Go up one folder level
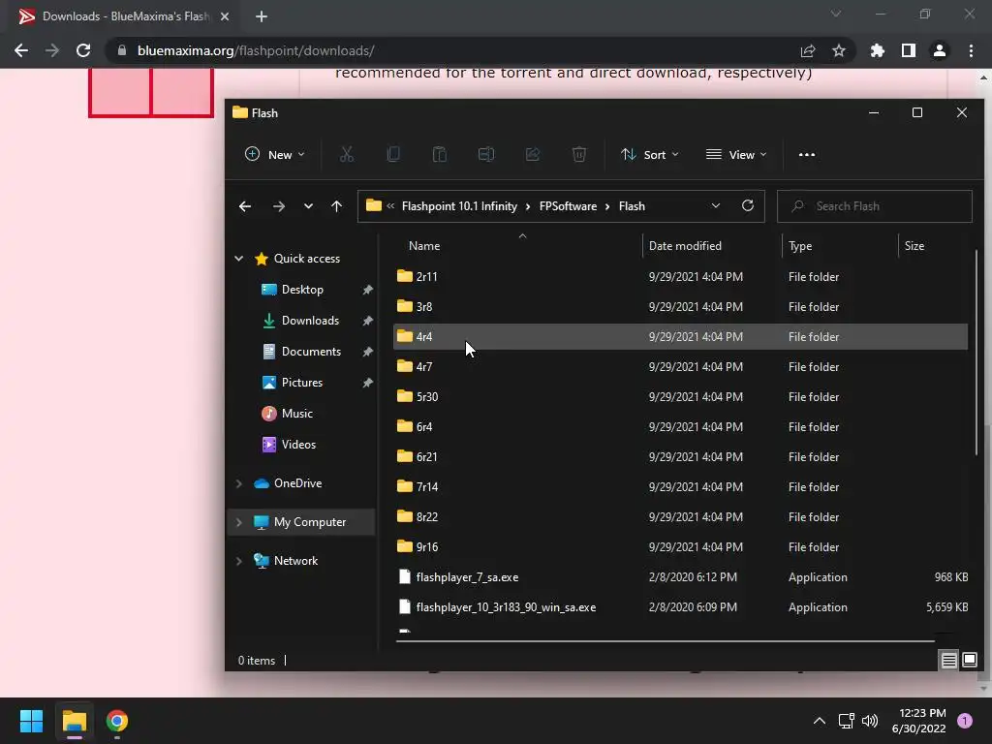This screenshot has width=992, height=744. pos(336,206)
